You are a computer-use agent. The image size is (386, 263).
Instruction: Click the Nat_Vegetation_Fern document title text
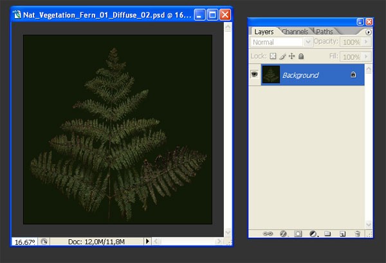pyautogui.click(x=107, y=15)
